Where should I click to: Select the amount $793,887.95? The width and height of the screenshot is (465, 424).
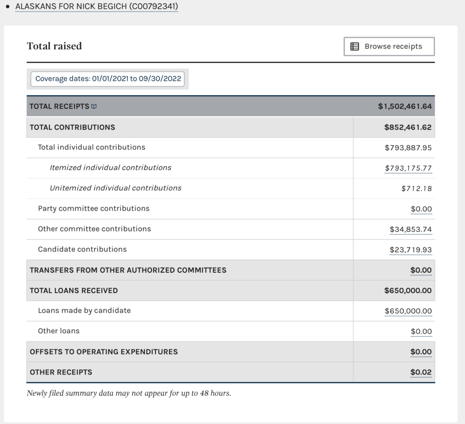(408, 148)
